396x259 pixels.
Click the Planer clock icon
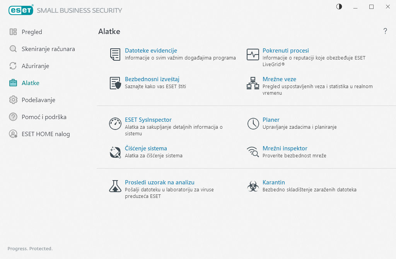[x=253, y=124]
